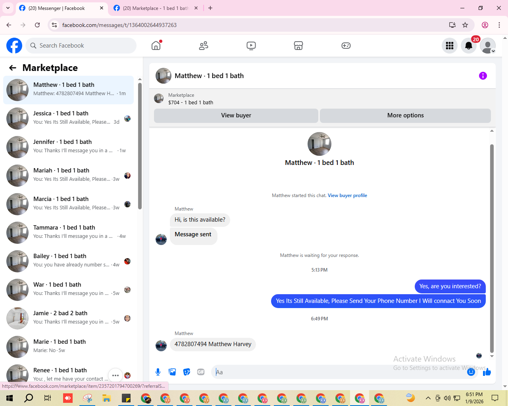Click the Search Facebook field

coord(81,46)
